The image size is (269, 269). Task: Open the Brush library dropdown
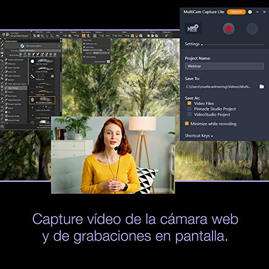[40, 51]
